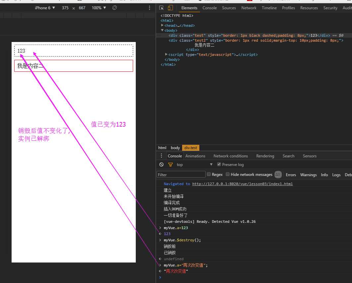352x283 pixels.
Task: Click the console input prompt line
Action: 254,277
